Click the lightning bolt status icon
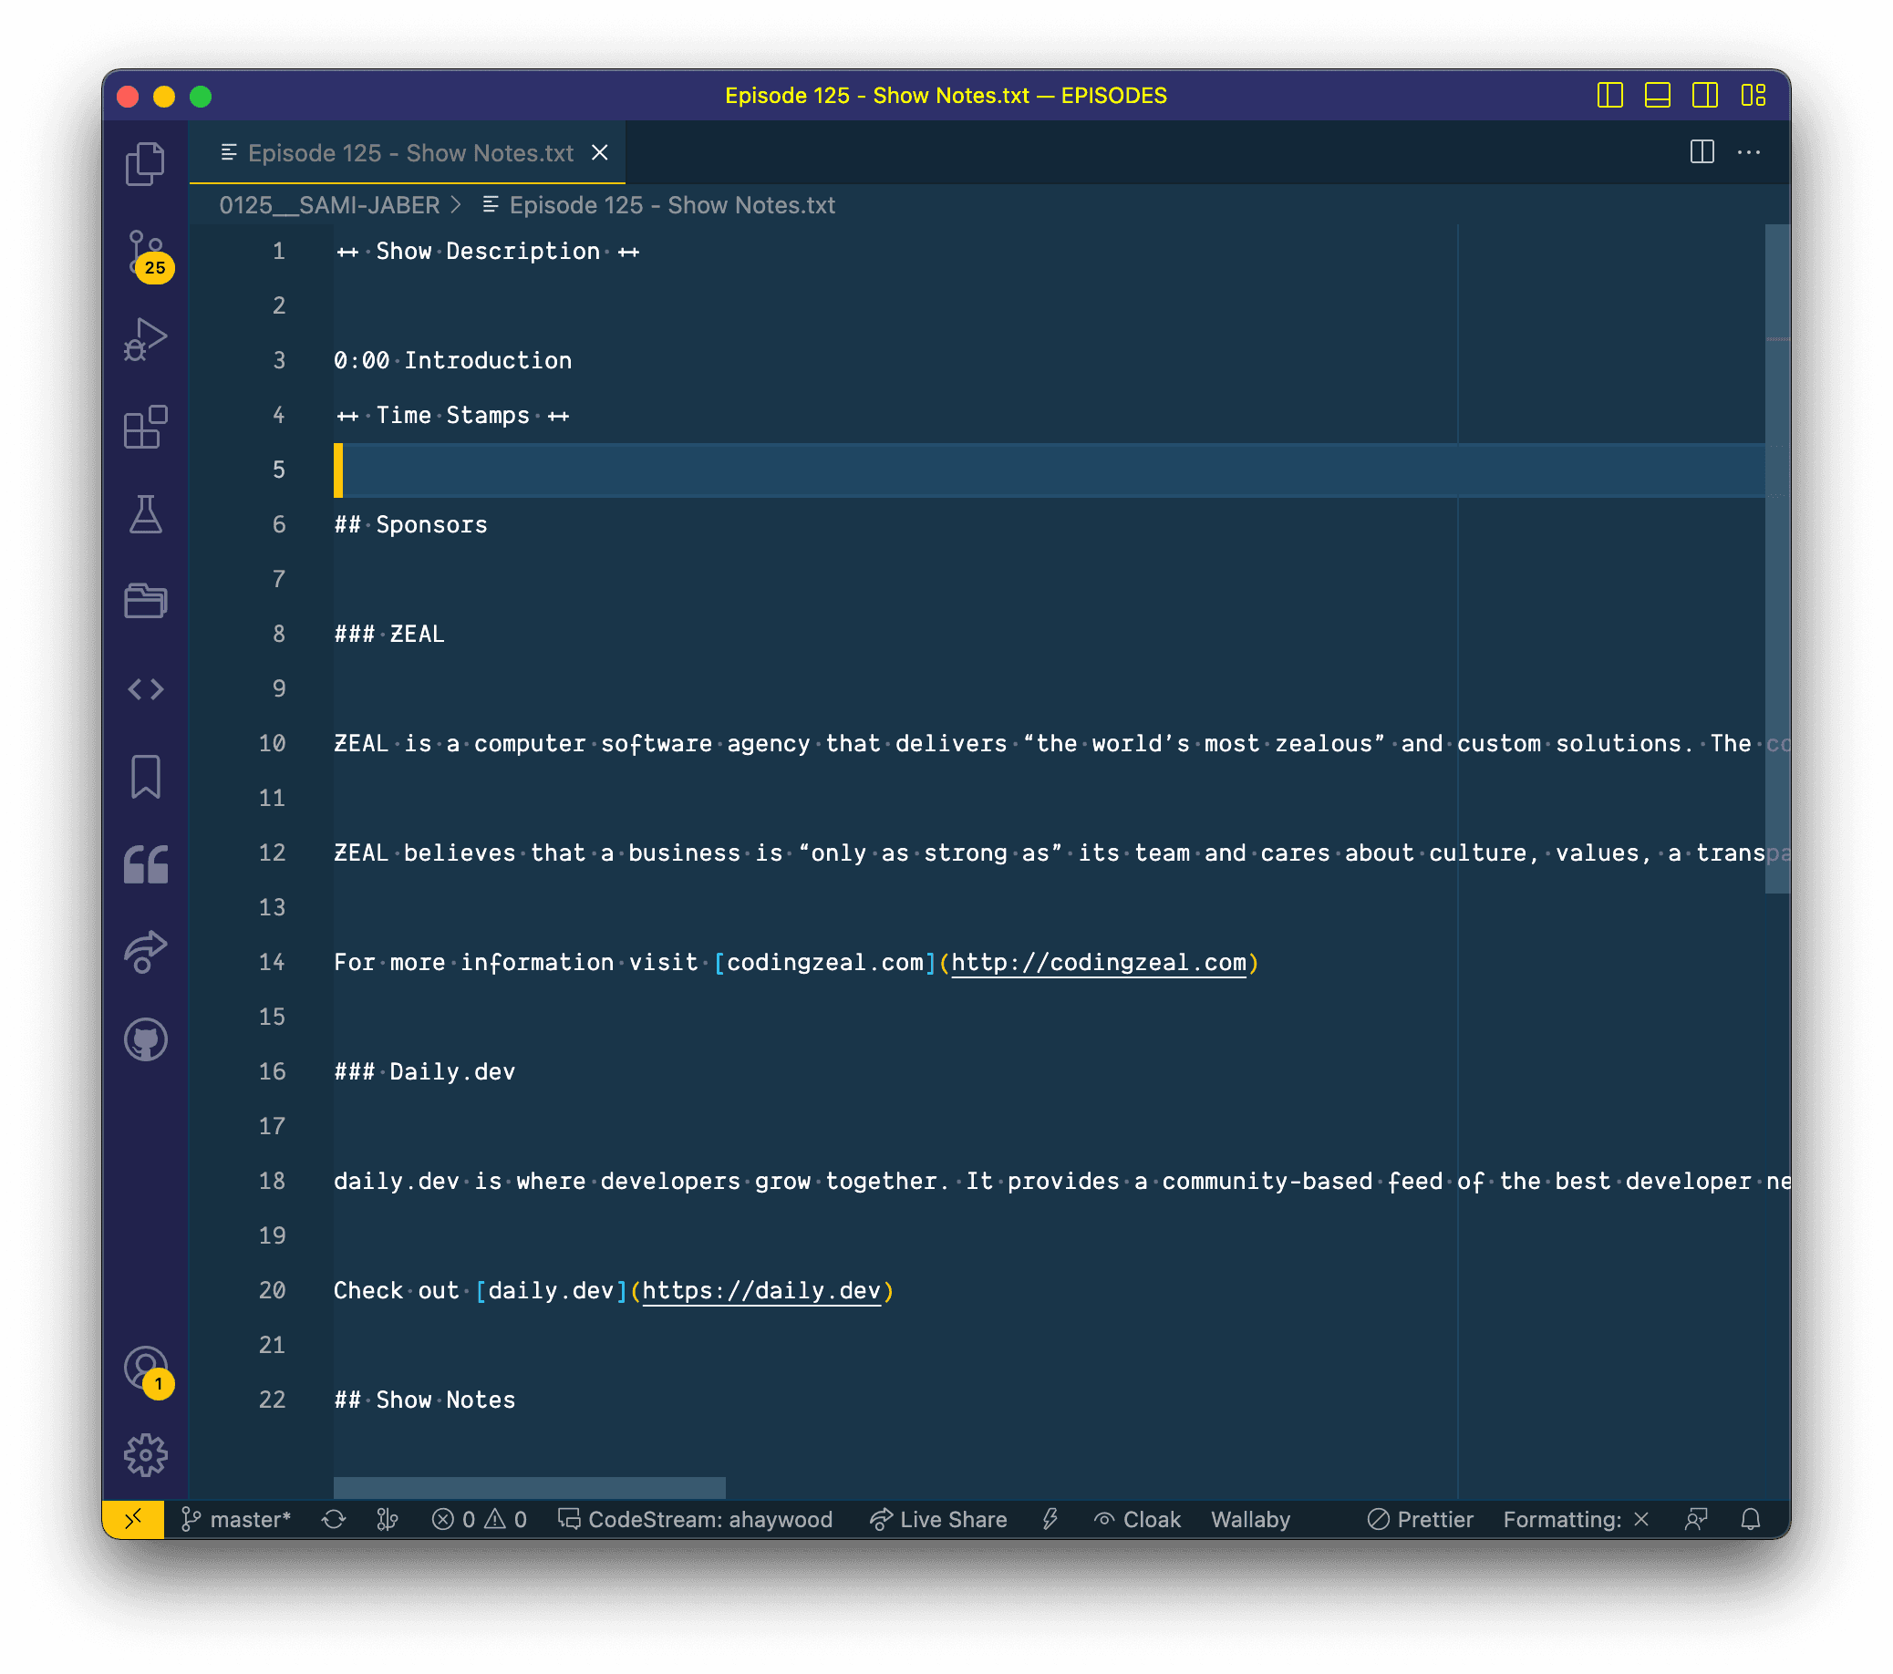Viewport: 1893px width, 1674px height. (1050, 1519)
